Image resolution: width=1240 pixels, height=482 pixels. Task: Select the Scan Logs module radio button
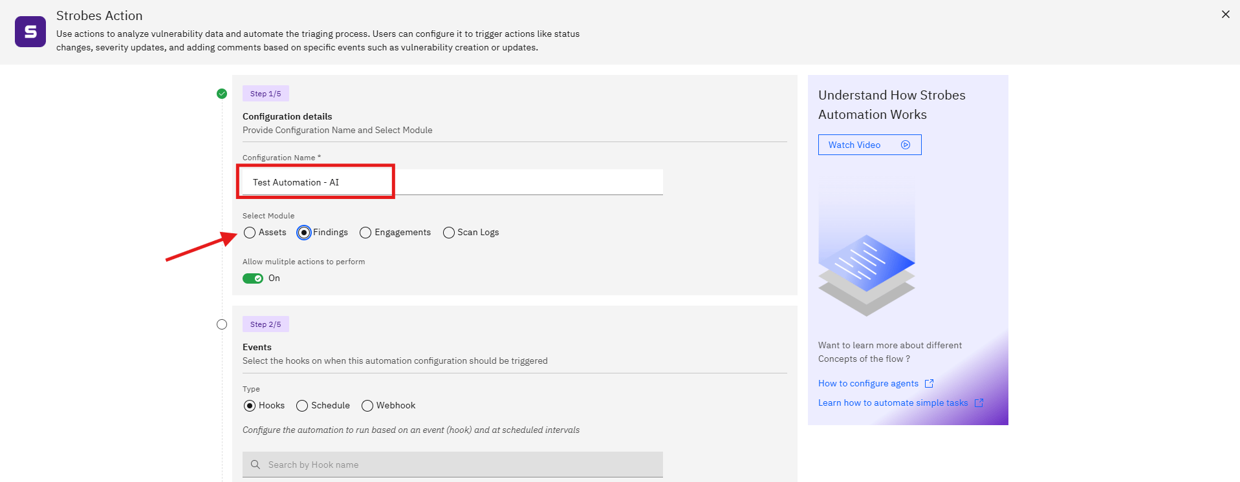449,233
